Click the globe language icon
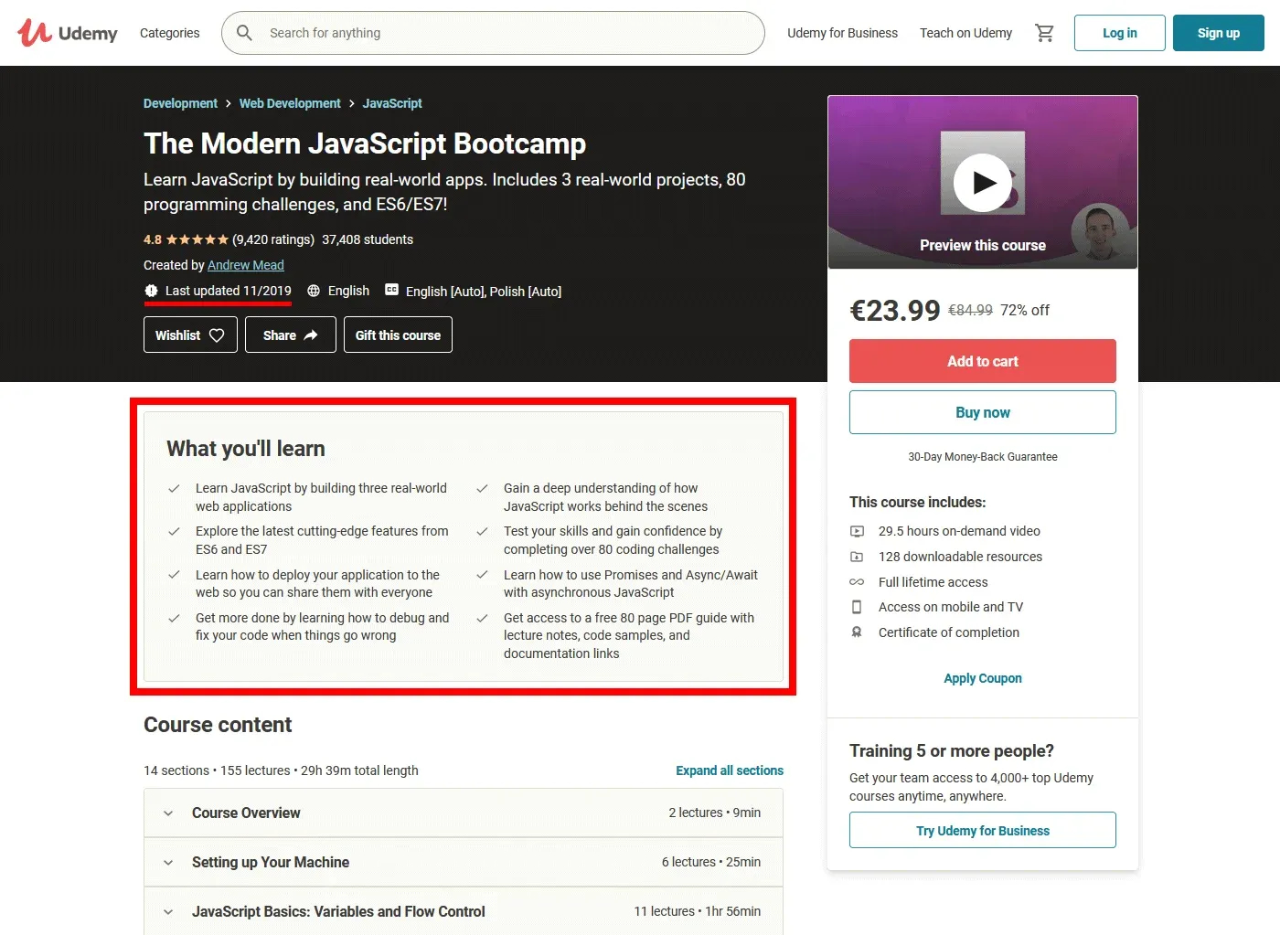 314,291
